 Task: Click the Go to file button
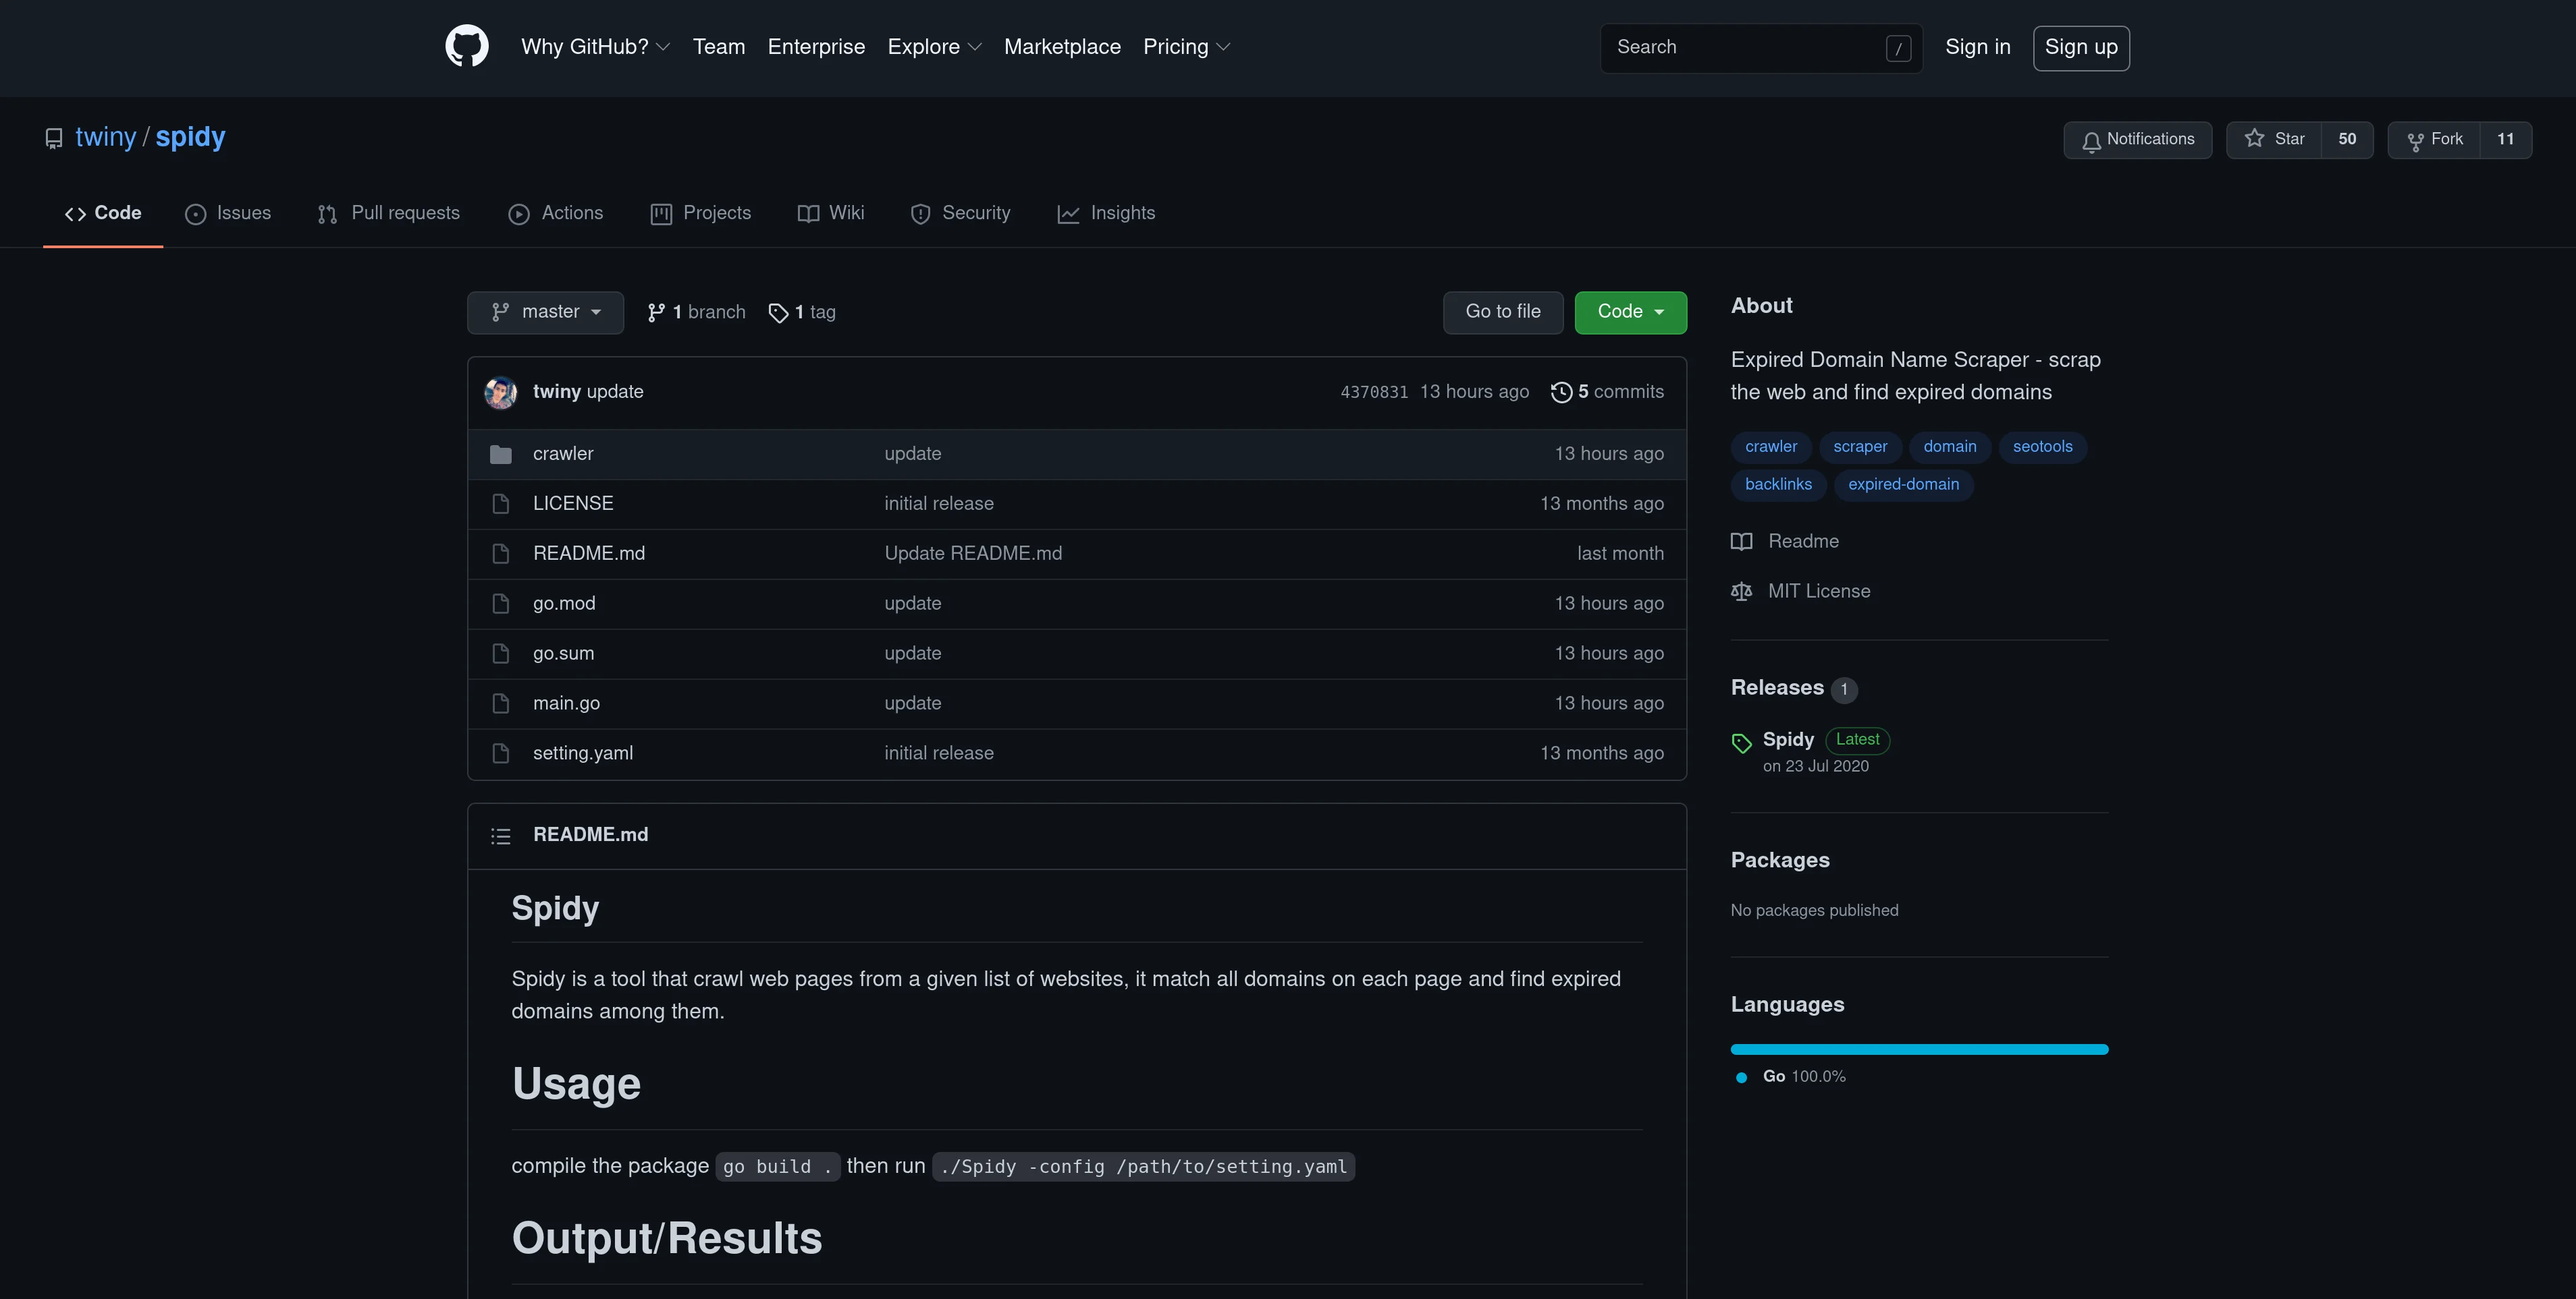(x=1502, y=312)
